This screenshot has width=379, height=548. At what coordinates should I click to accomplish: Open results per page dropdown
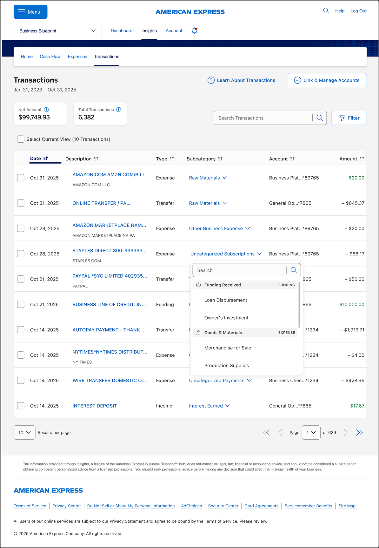click(24, 432)
